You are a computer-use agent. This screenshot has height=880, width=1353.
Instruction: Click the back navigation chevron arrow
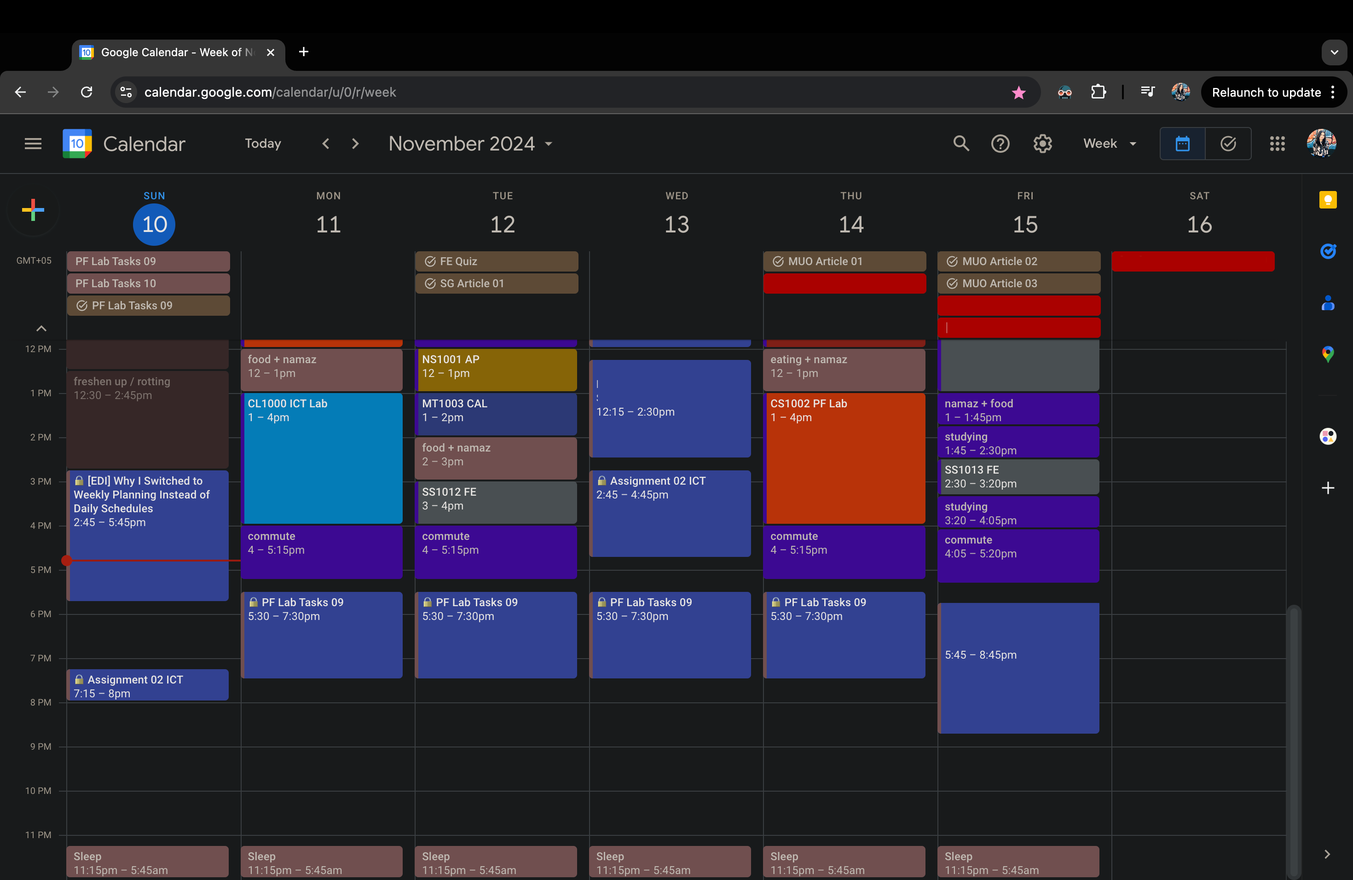tap(325, 143)
